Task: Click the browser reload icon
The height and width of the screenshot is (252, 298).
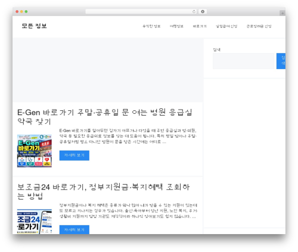Action: pyautogui.click(x=194, y=11)
